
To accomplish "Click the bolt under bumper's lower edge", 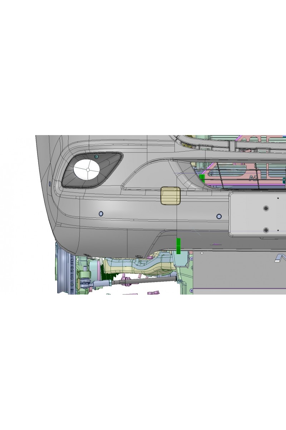I will 139,256.
